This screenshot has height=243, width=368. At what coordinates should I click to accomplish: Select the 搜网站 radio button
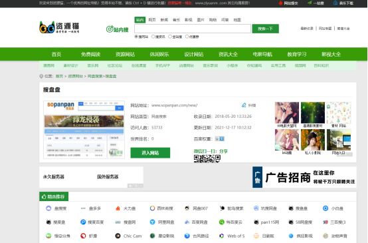click(x=136, y=37)
